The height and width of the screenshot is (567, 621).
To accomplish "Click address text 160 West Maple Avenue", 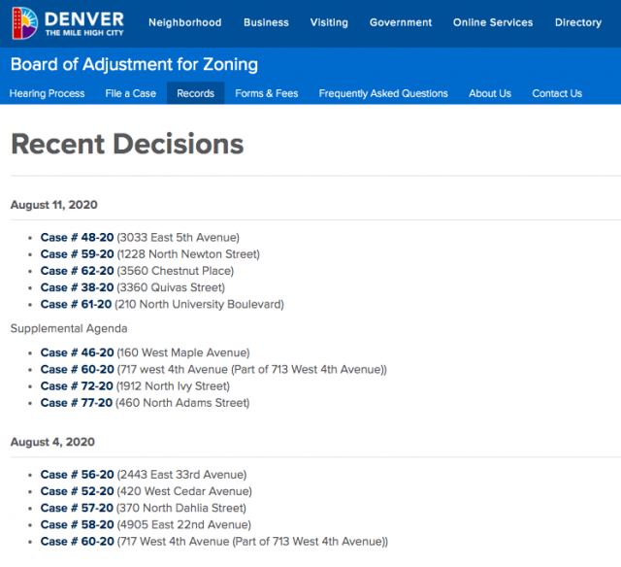I will 183,352.
